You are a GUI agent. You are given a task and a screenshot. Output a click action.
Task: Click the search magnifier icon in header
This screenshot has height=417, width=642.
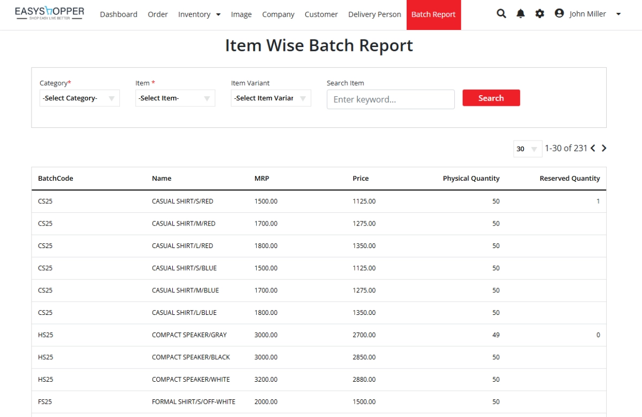pyautogui.click(x=501, y=14)
